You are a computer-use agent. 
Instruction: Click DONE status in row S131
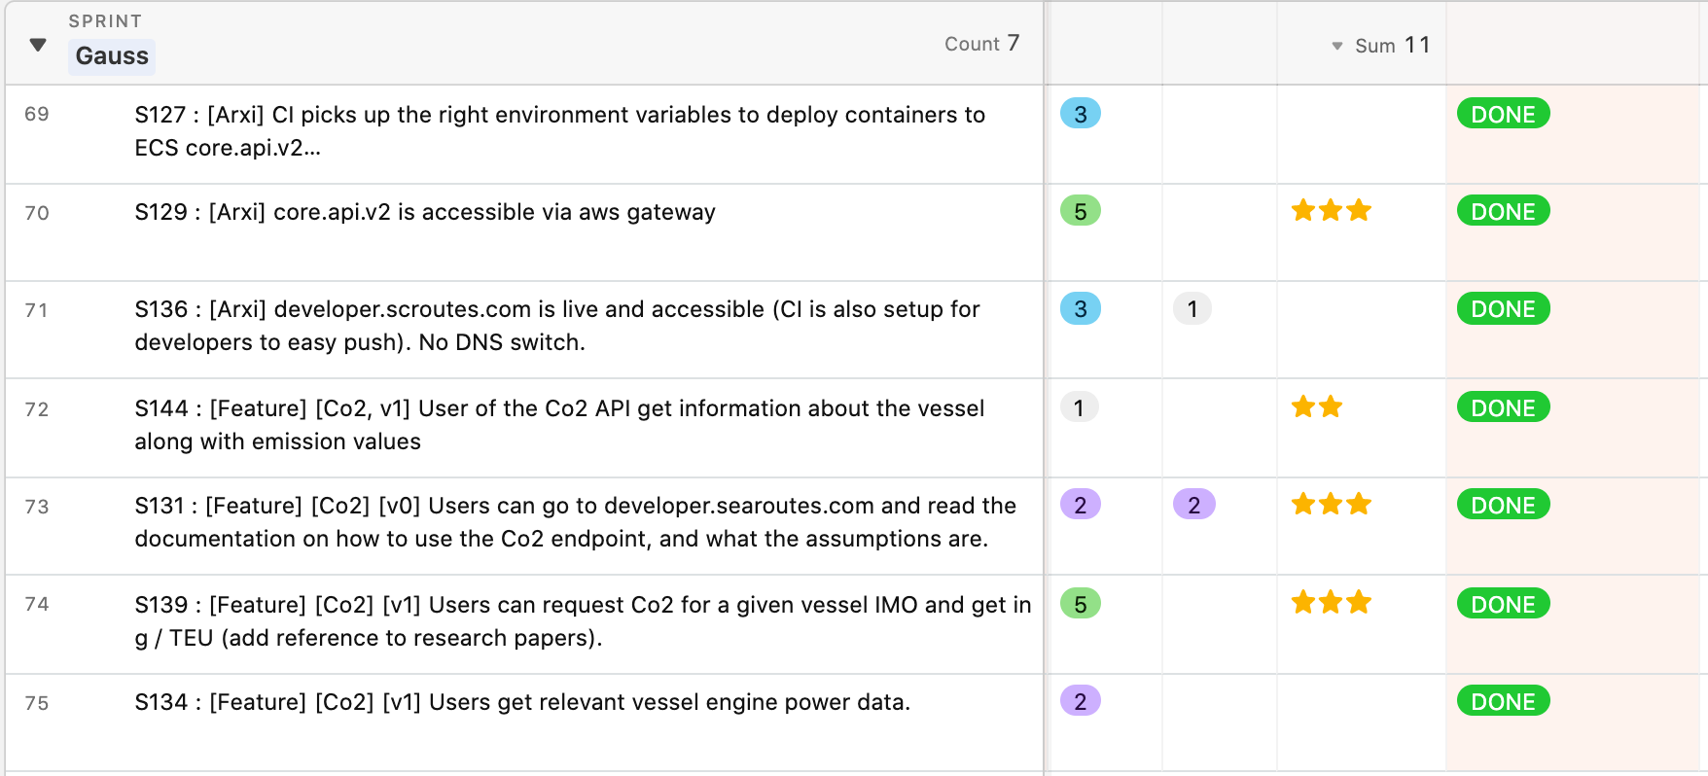(1503, 505)
